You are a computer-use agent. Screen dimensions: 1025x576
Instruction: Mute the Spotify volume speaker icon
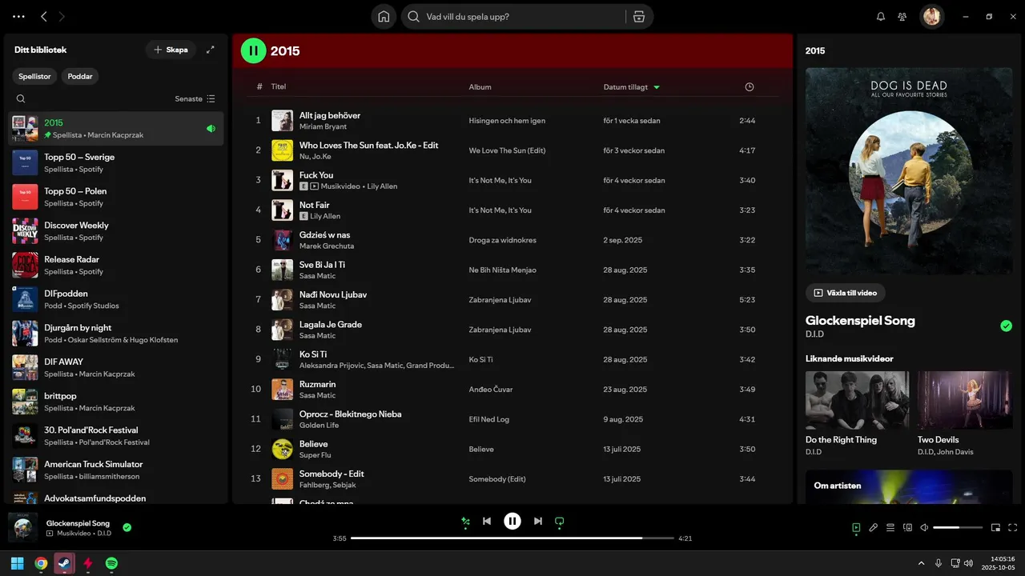point(924,527)
